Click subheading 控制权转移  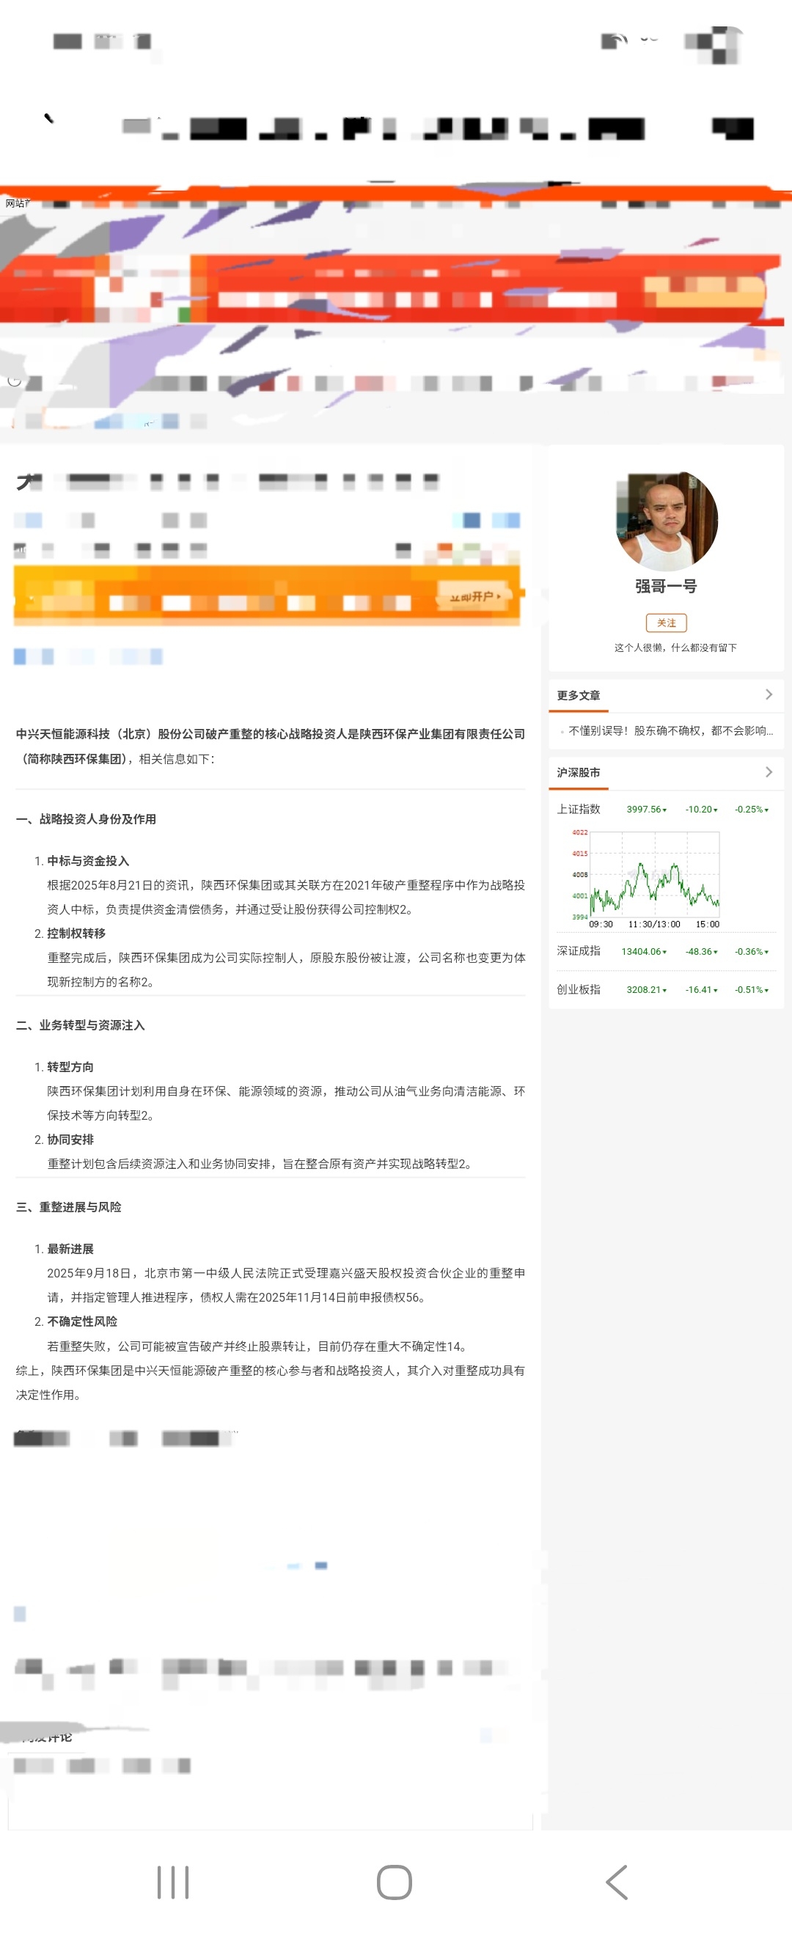[76, 934]
